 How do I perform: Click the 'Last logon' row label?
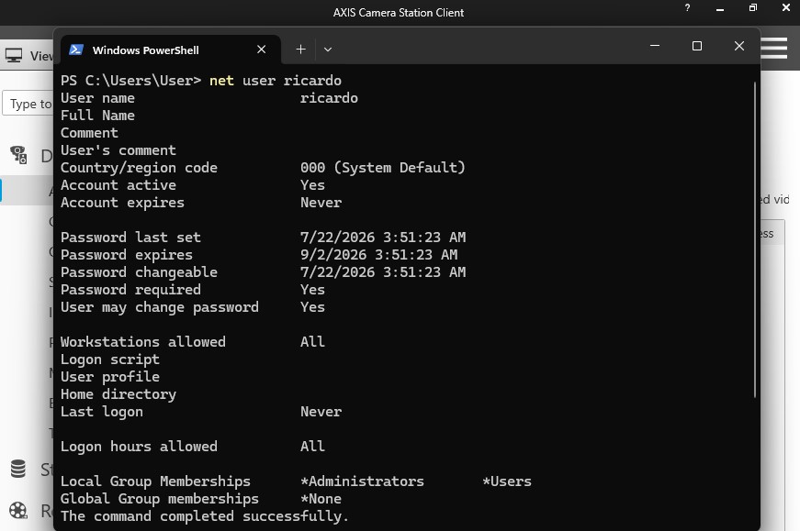(x=102, y=412)
